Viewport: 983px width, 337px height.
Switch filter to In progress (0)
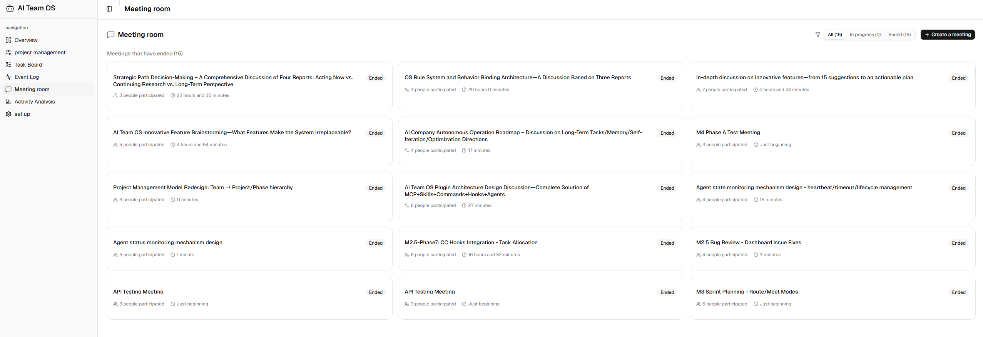[x=865, y=35]
